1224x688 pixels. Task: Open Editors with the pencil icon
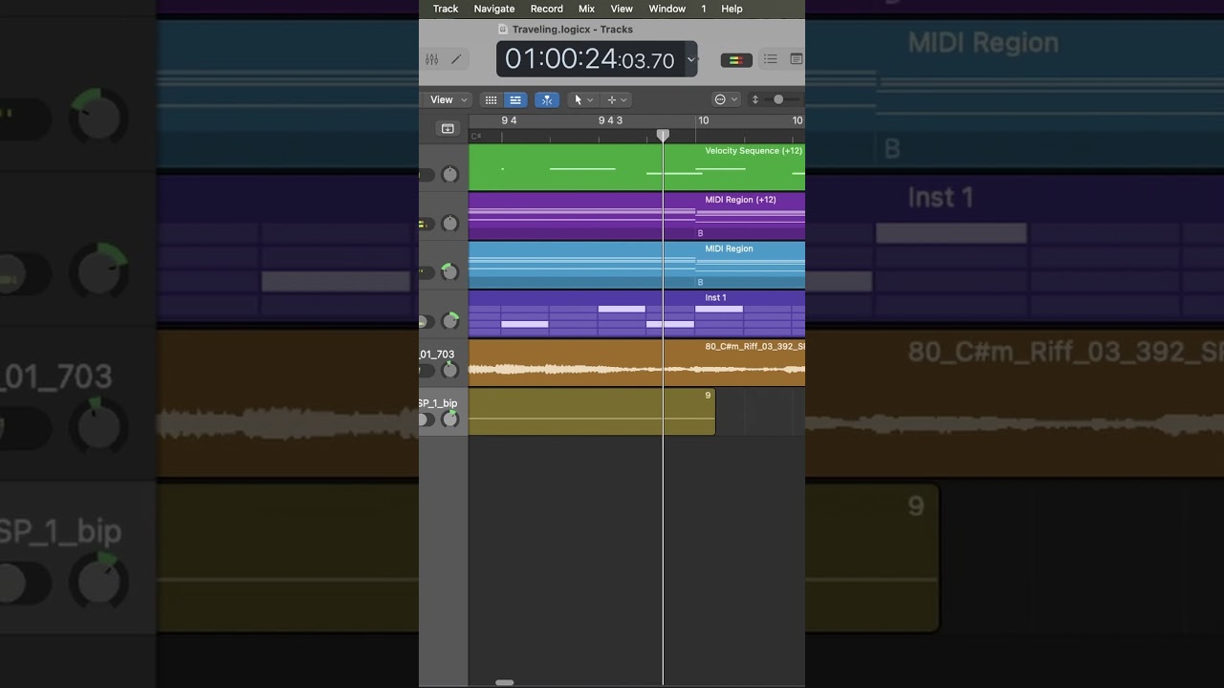(x=456, y=59)
